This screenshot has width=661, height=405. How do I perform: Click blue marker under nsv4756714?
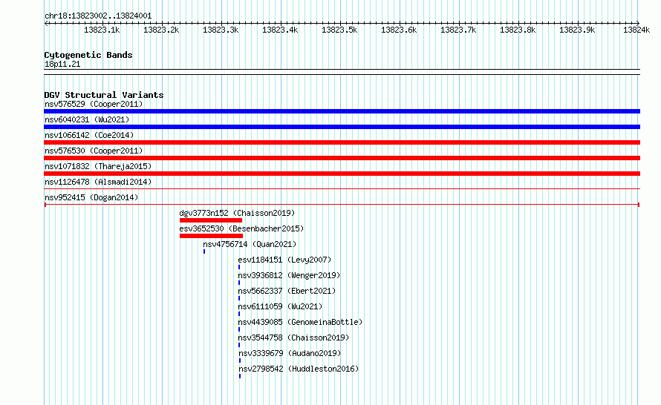click(x=204, y=251)
